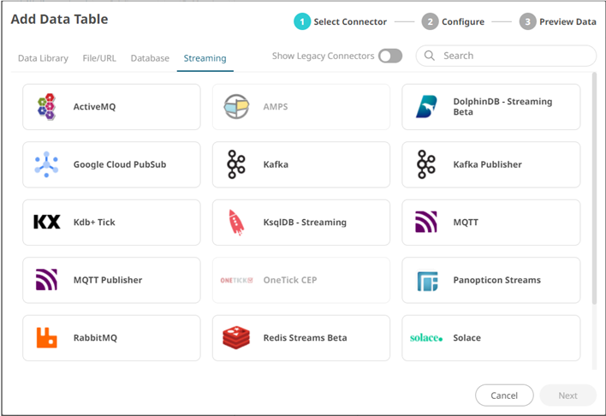606x416 pixels.
Task: Click the ActiveMQ connector icon
Action: (46, 107)
